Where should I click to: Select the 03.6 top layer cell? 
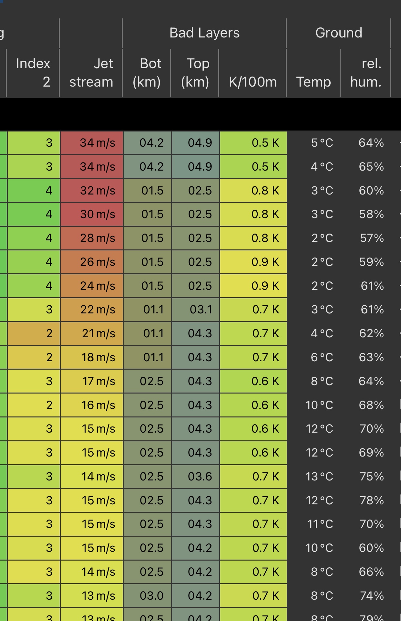click(x=196, y=477)
